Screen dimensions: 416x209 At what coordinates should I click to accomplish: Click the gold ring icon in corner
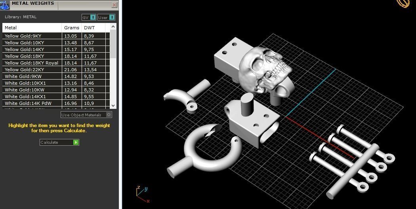403,3
